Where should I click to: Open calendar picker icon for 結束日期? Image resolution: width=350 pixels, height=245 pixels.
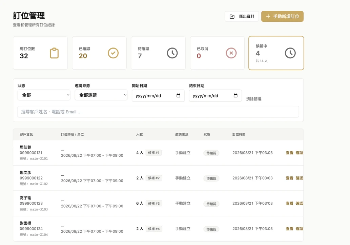pos(235,95)
